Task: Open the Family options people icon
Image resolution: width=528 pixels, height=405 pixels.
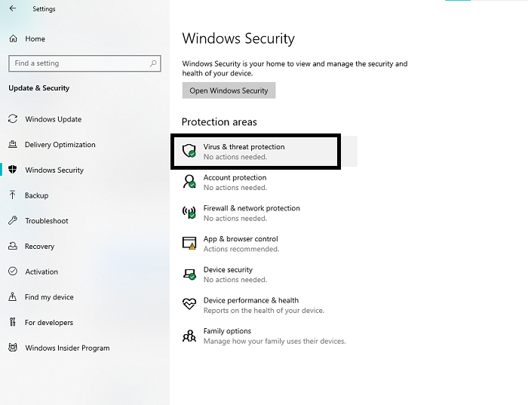Action: (x=189, y=336)
